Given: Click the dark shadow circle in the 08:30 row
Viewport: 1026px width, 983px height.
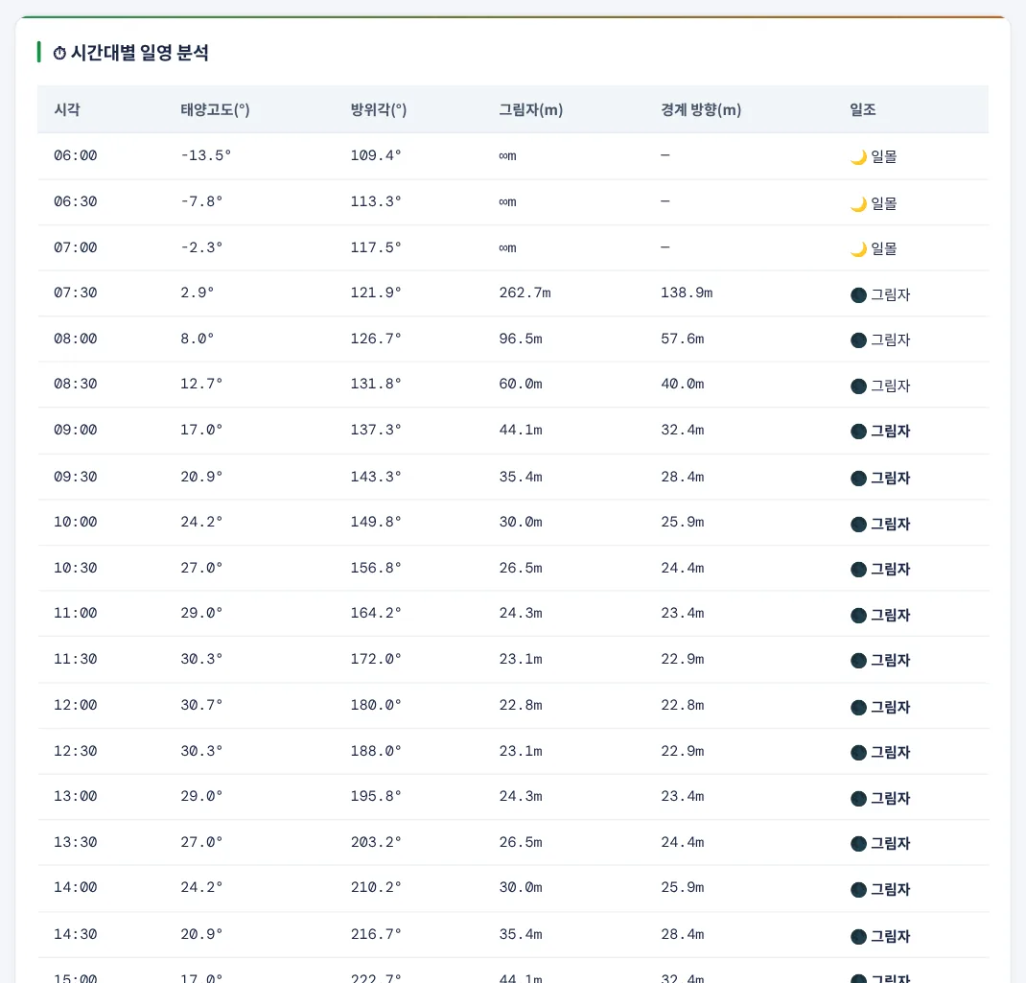Looking at the screenshot, I should pyautogui.click(x=858, y=386).
